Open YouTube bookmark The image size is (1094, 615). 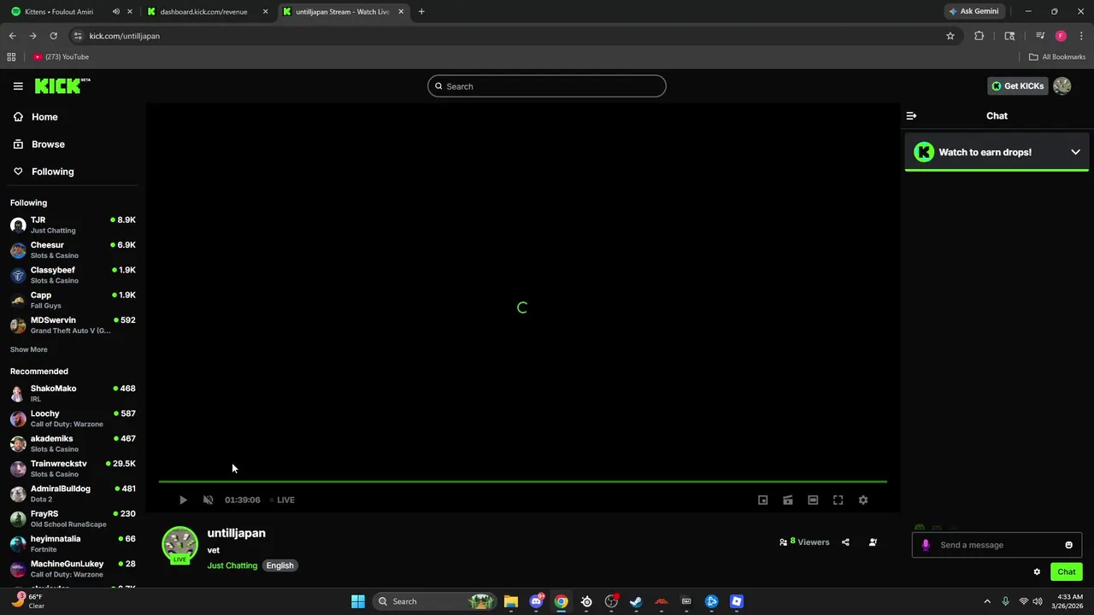(x=61, y=57)
